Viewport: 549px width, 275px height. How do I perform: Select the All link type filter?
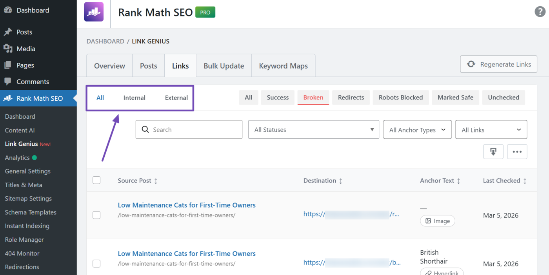100,98
